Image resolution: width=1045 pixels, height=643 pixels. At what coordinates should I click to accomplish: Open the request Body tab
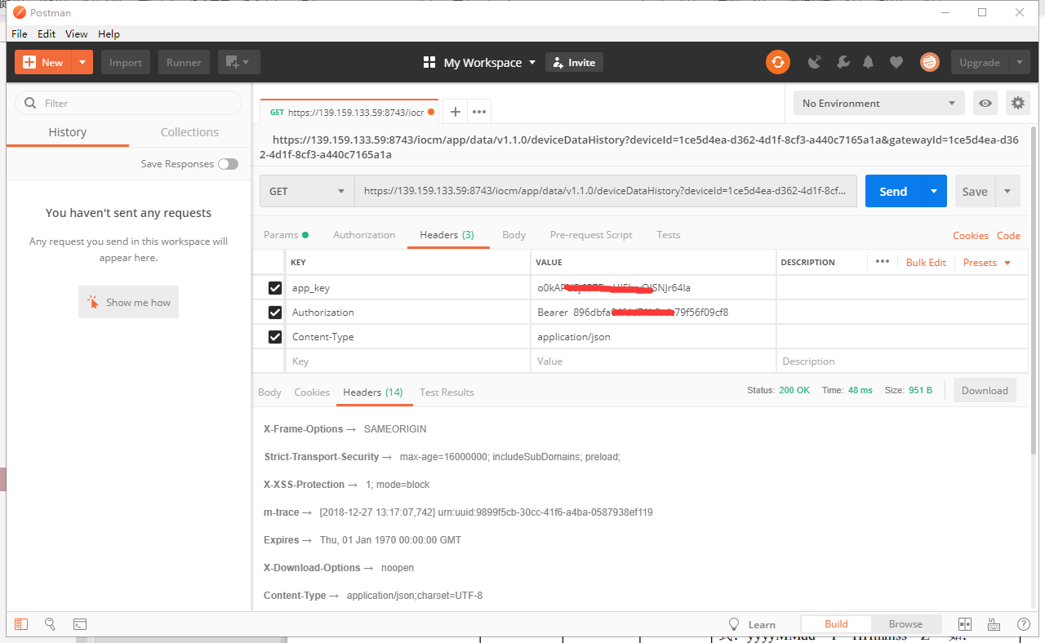[514, 234]
